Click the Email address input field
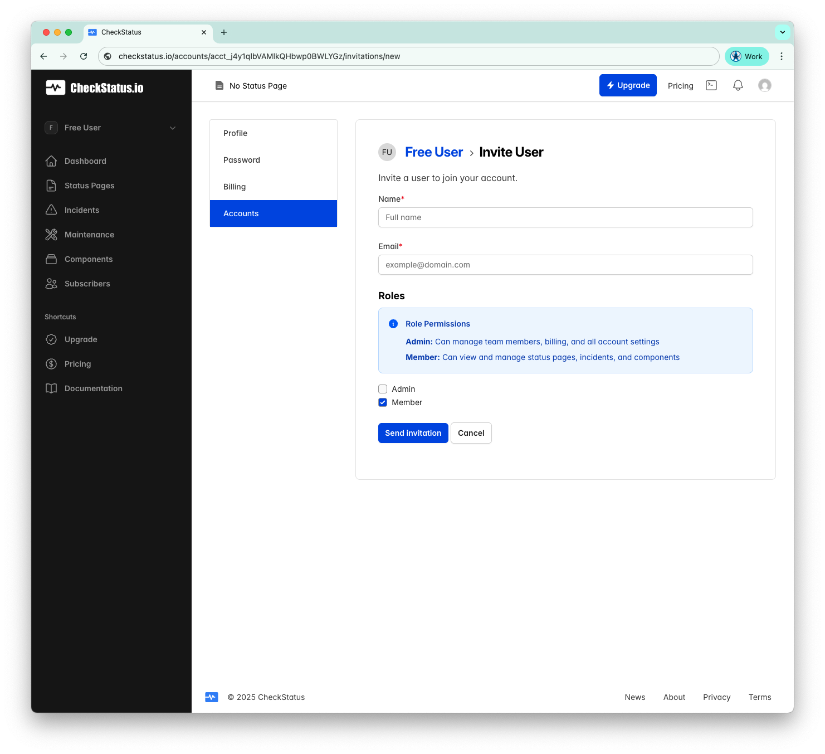 [565, 265]
